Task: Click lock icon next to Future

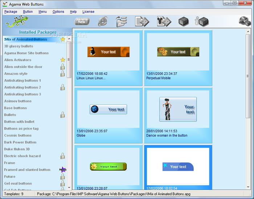Action: tap(63, 176)
